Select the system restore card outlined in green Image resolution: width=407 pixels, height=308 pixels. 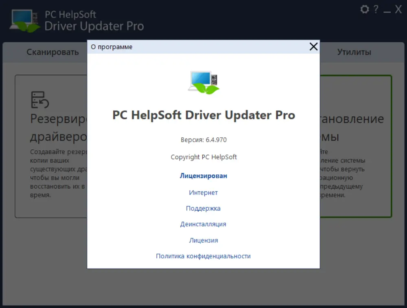[x=356, y=146]
